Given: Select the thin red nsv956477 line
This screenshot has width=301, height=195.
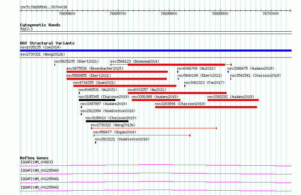Looking at the screenshot, I should point(142,135).
